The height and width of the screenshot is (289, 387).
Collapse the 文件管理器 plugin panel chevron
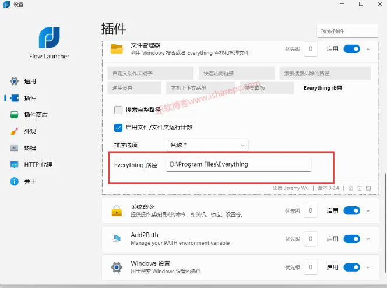tap(368, 49)
